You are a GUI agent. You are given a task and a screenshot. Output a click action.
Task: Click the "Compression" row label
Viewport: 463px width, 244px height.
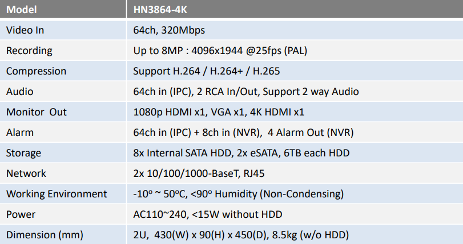click(36, 71)
